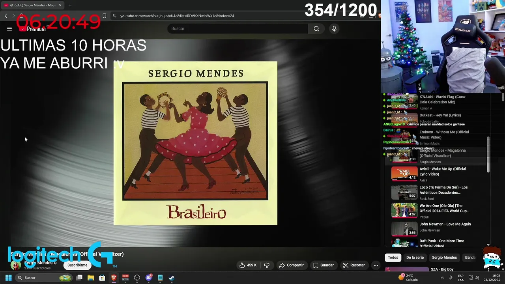View site information icon beside the URL
Image resolution: width=505 pixels, height=284 pixels.
coord(114,16)
